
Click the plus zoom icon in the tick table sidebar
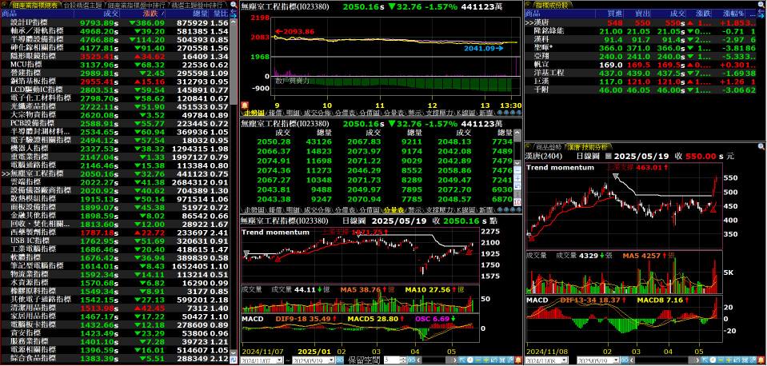click(517, 178)
